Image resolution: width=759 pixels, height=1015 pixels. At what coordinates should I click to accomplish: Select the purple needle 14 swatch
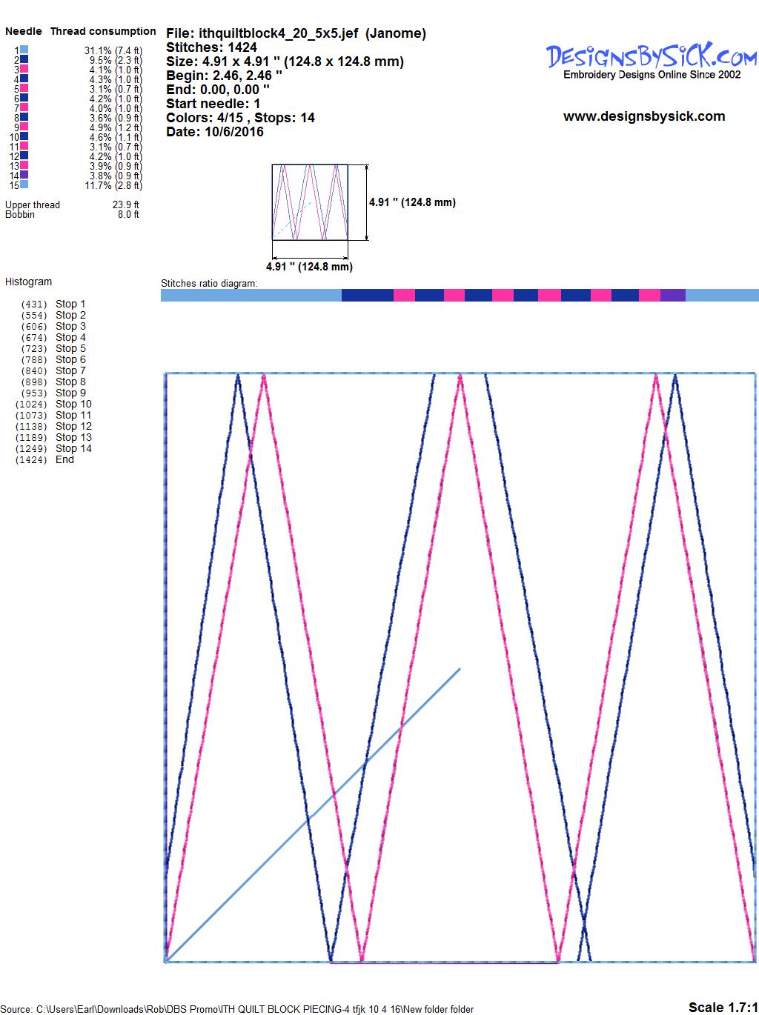click(24, 175)
